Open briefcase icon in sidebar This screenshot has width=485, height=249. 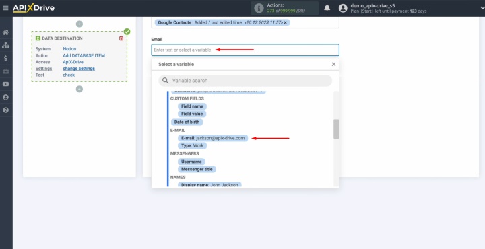click(5, 71)
